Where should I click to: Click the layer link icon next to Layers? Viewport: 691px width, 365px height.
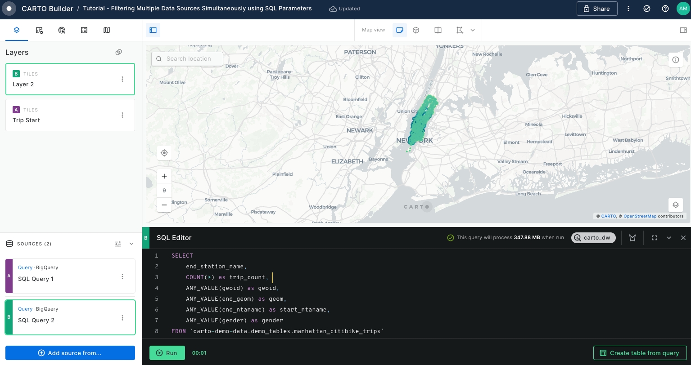[119, 52]
